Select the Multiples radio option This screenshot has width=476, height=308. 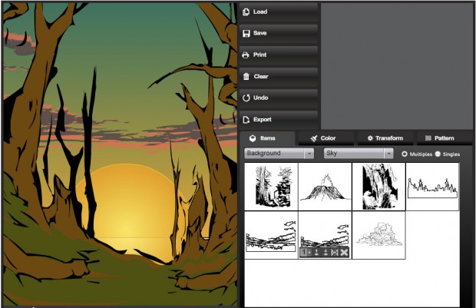coord(405,154)
